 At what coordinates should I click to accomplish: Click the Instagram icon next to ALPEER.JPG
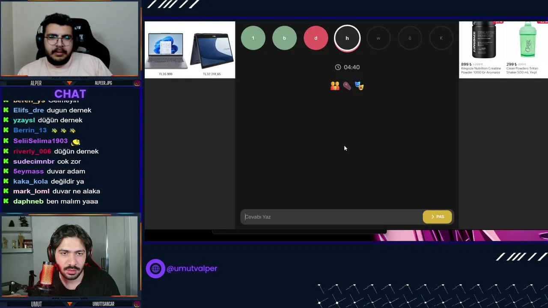137,83
